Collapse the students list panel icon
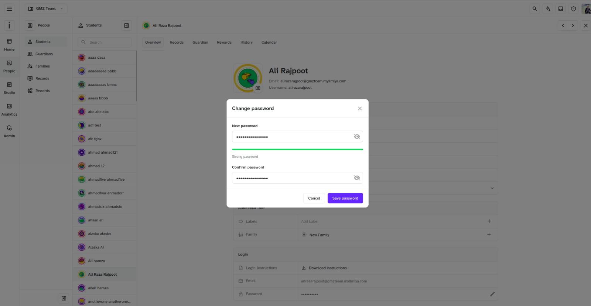The width and height of the screenshot is (591, 306). (126, 25)
